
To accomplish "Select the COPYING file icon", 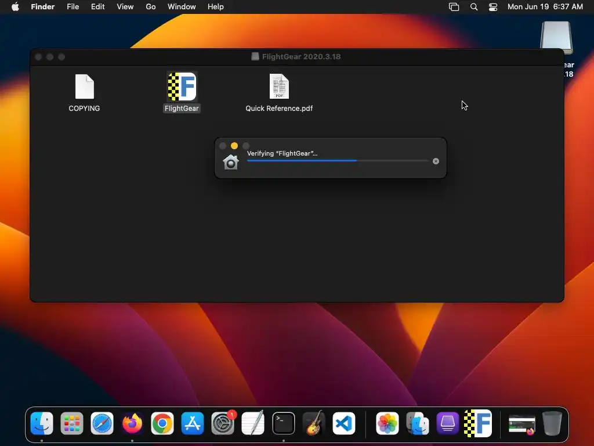I will click(85, 87).
